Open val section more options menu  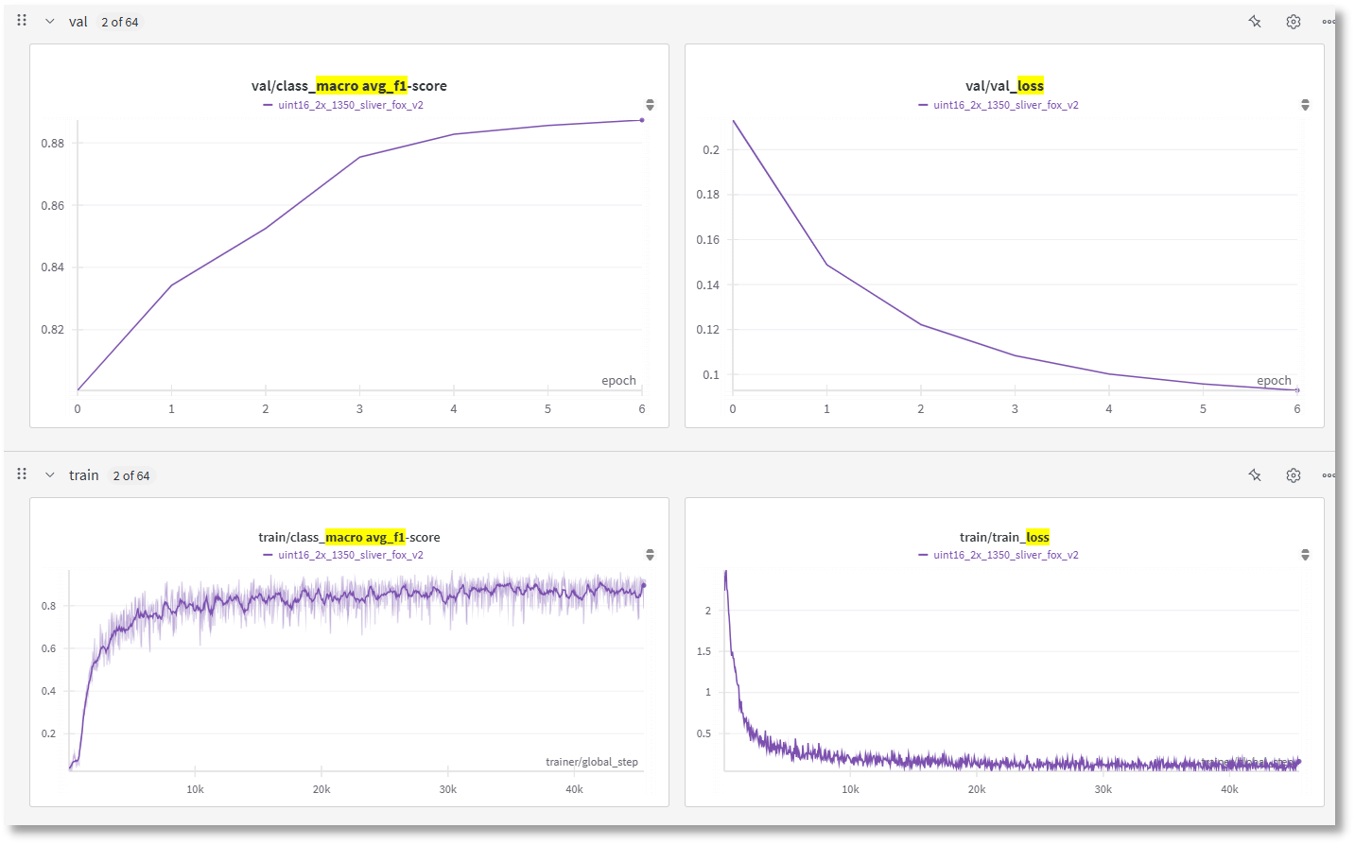click(1329, 22)
